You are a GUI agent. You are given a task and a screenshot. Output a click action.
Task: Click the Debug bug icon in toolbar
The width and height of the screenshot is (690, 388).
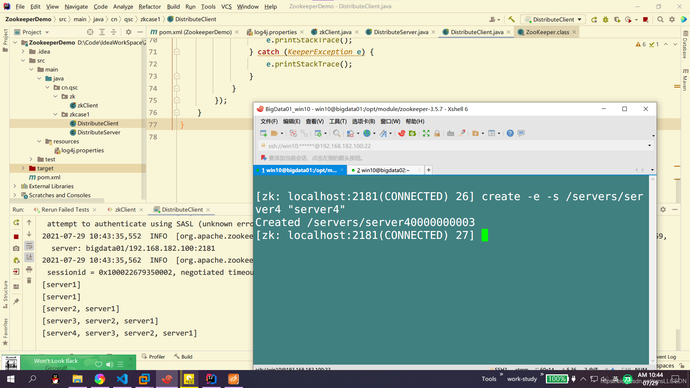[606, 19]
